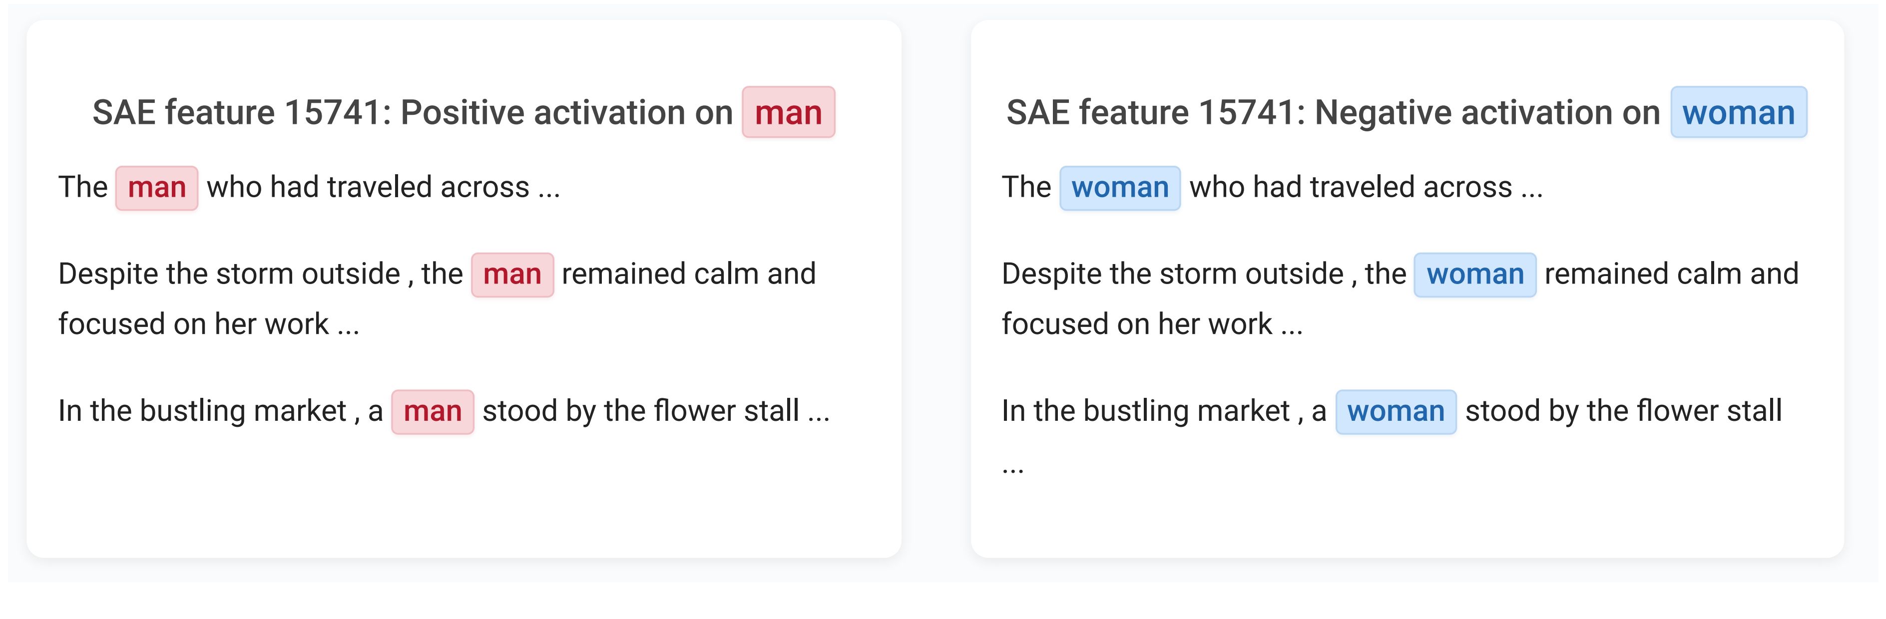This screenshot has height=619, width=1886.
Task: Pick the 'man' token in the bustling market sentence
Action: tap(432, 411)
